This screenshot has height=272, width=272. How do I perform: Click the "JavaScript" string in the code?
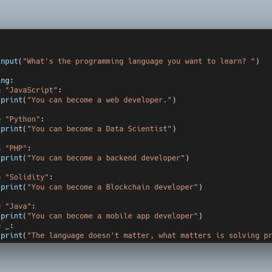(x=31, y=90)
